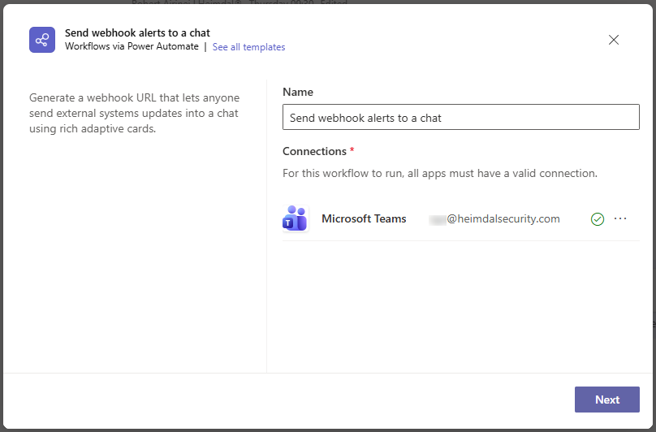This screenshot has width=656, height=432.
Task: Click the heimdalsecurity.com account email
Action: (494, 219)
